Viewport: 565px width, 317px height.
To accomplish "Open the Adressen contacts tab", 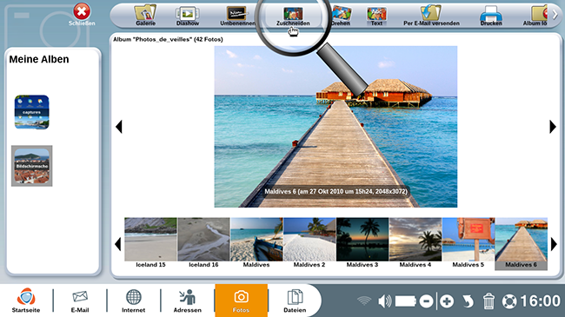I will 188,300.
